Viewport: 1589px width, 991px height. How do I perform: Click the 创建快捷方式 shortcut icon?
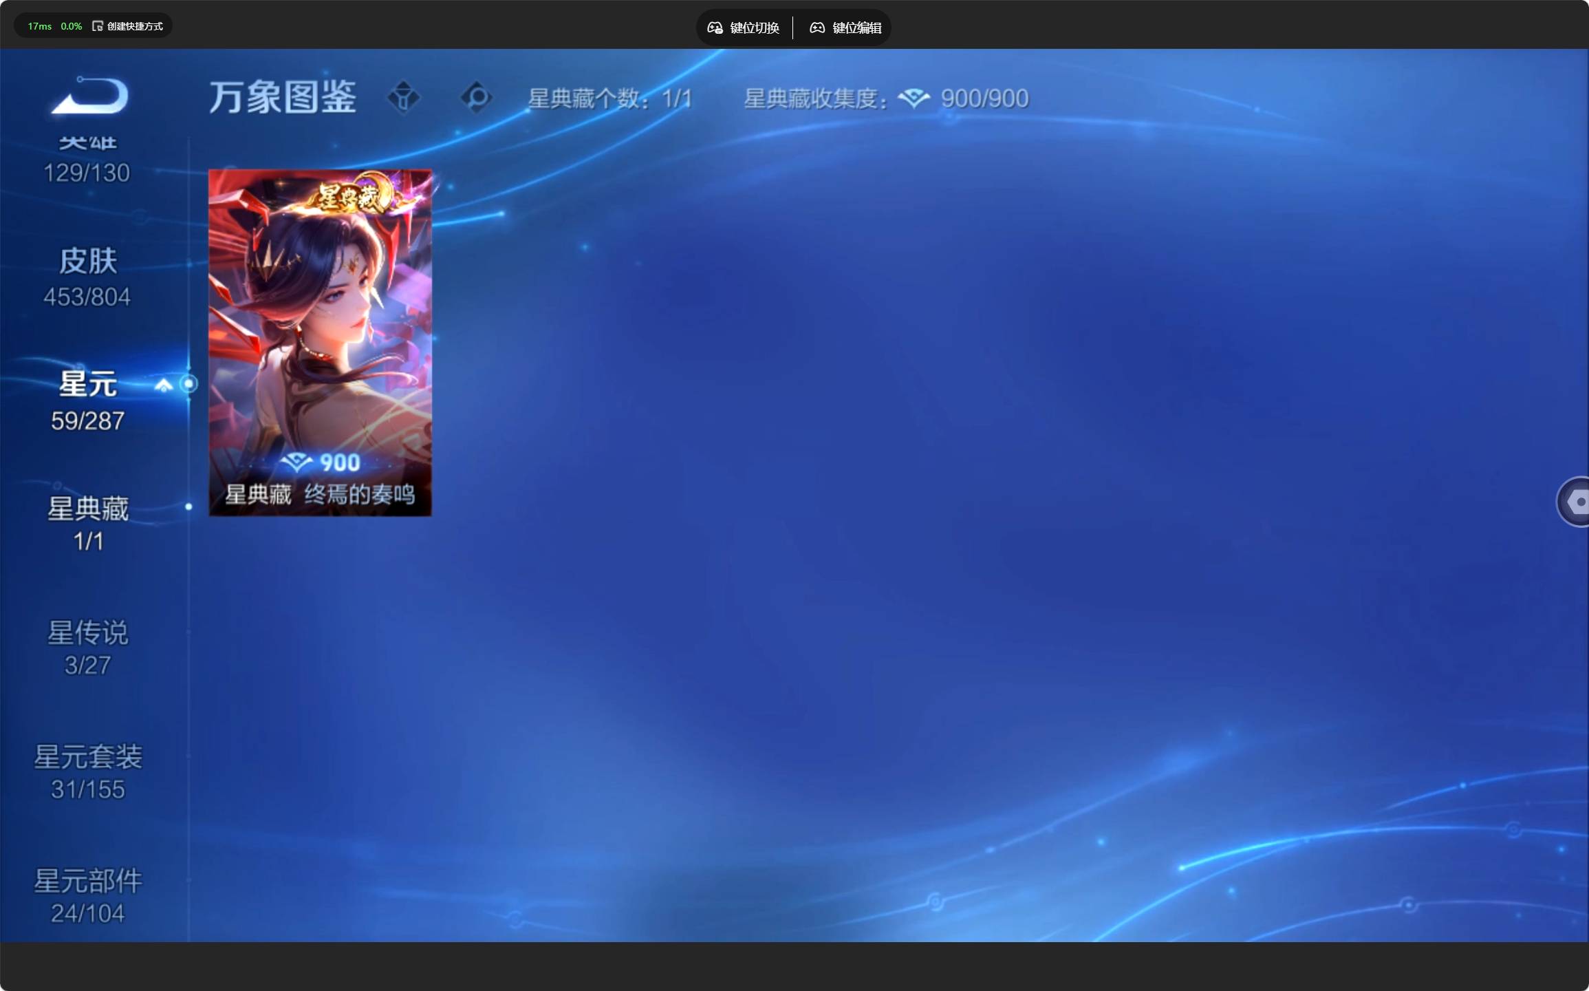pos(98,26)
